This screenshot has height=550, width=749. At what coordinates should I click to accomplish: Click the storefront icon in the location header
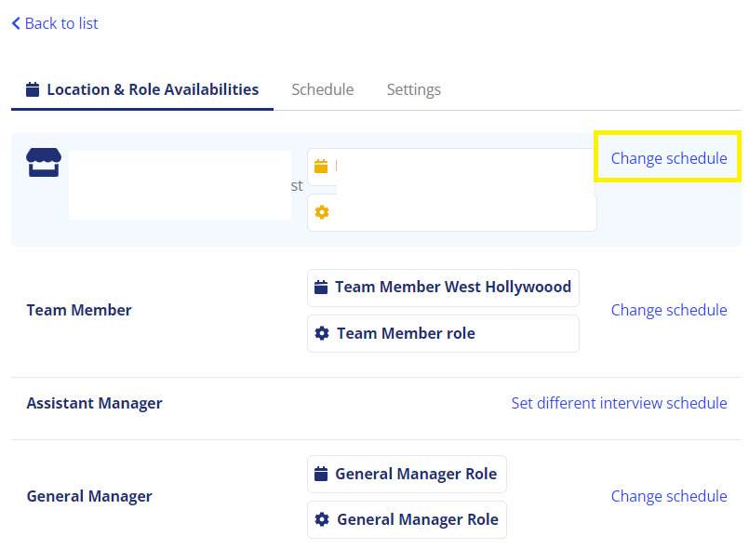point(42,161)
